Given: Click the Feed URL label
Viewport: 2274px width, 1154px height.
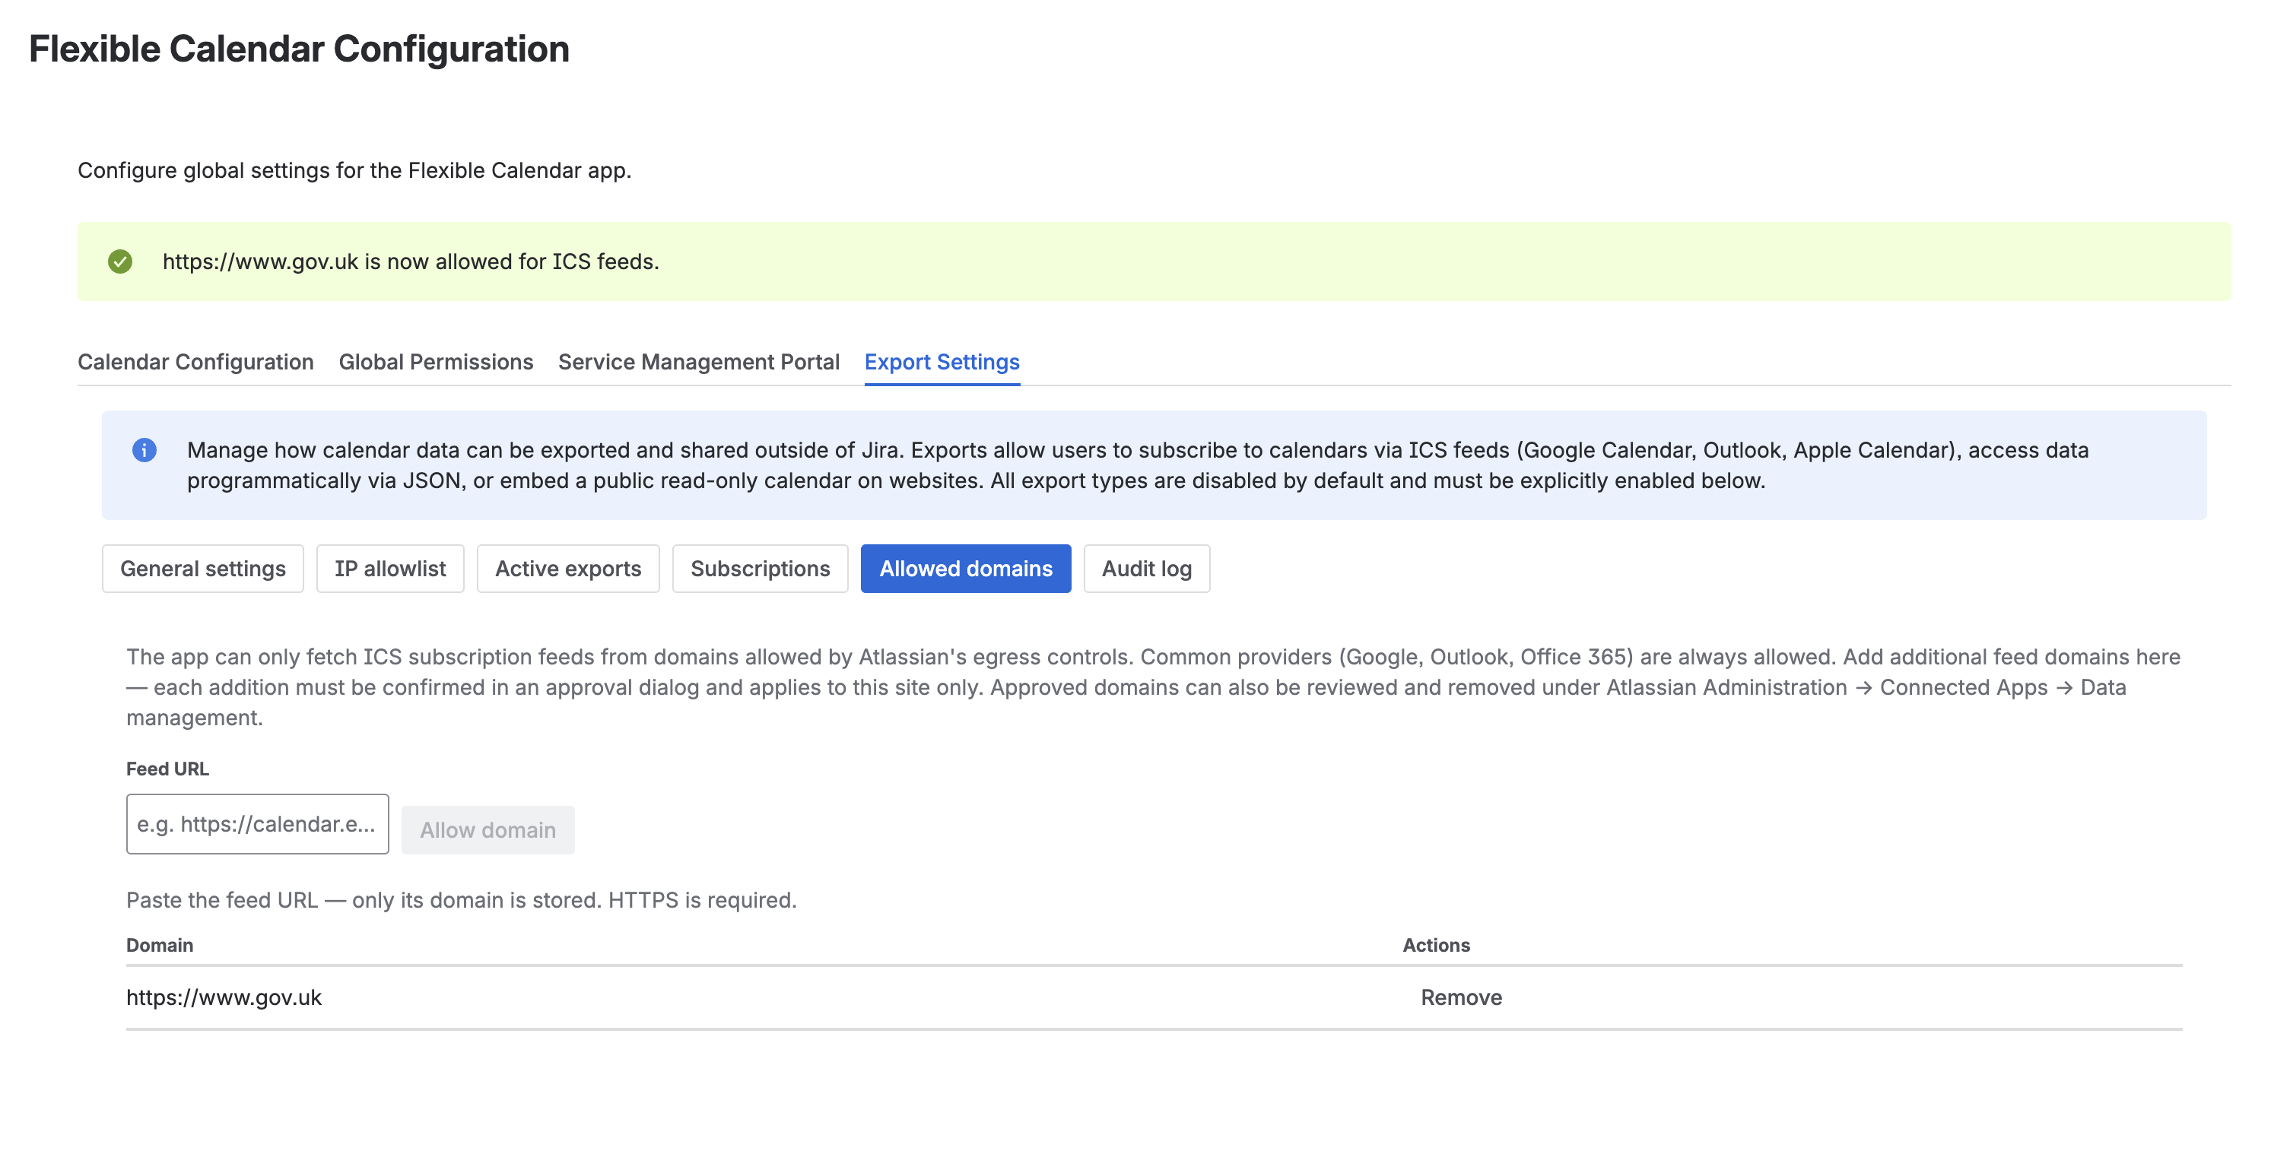Looking at the screenshot, I should [168, 769].
